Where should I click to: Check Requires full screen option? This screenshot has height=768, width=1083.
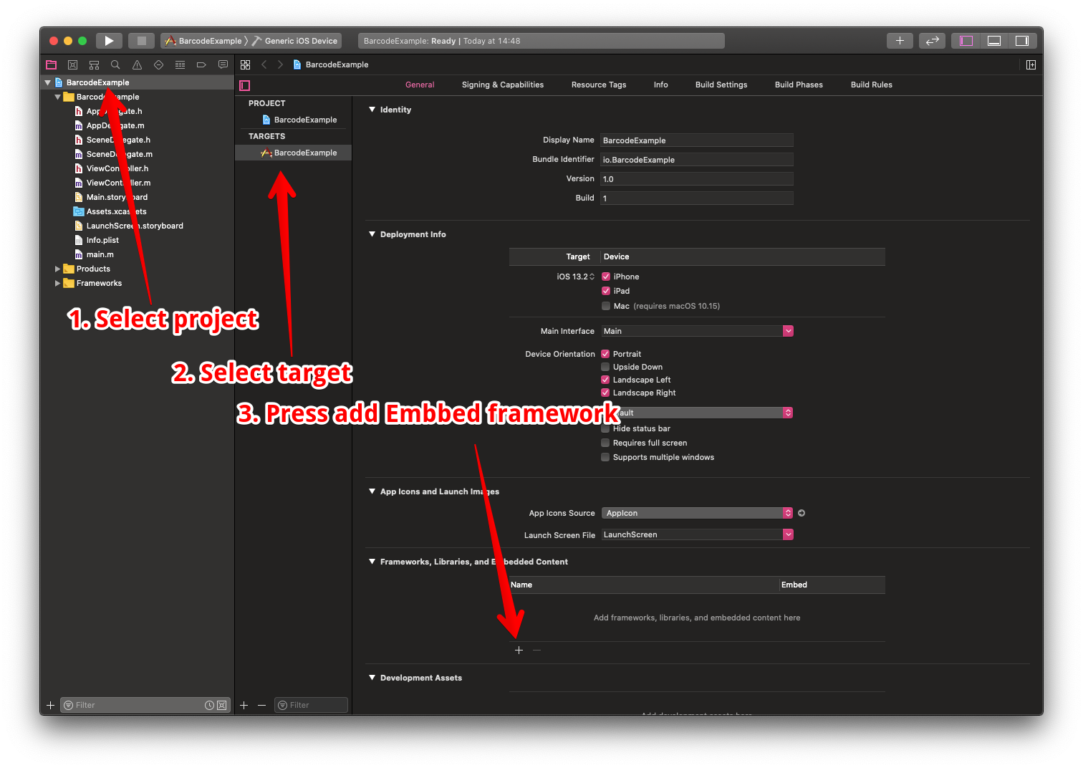coord(605,442)
